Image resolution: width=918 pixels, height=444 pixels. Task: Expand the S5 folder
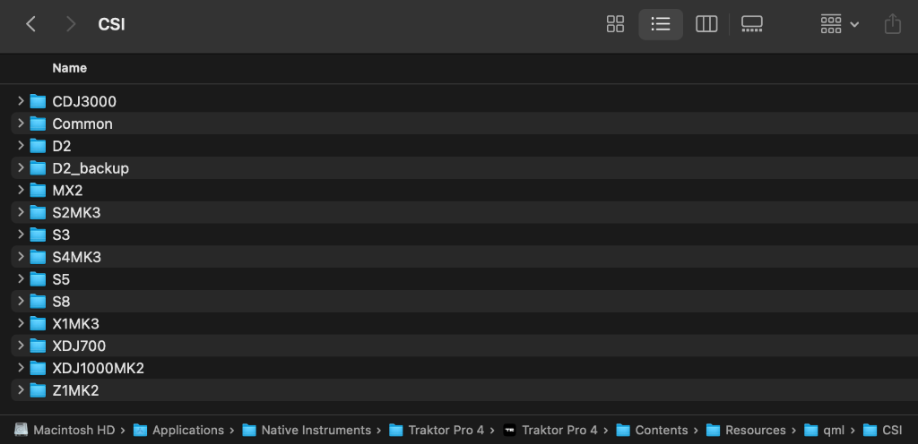pos(21,278)
